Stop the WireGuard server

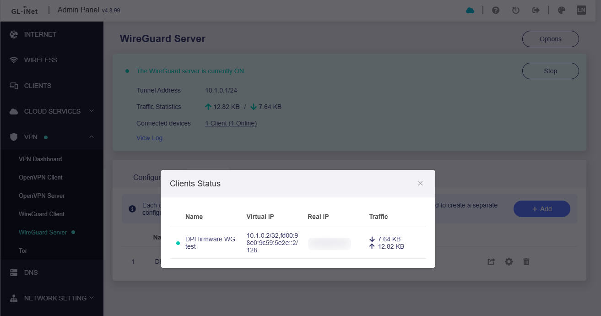550,71
